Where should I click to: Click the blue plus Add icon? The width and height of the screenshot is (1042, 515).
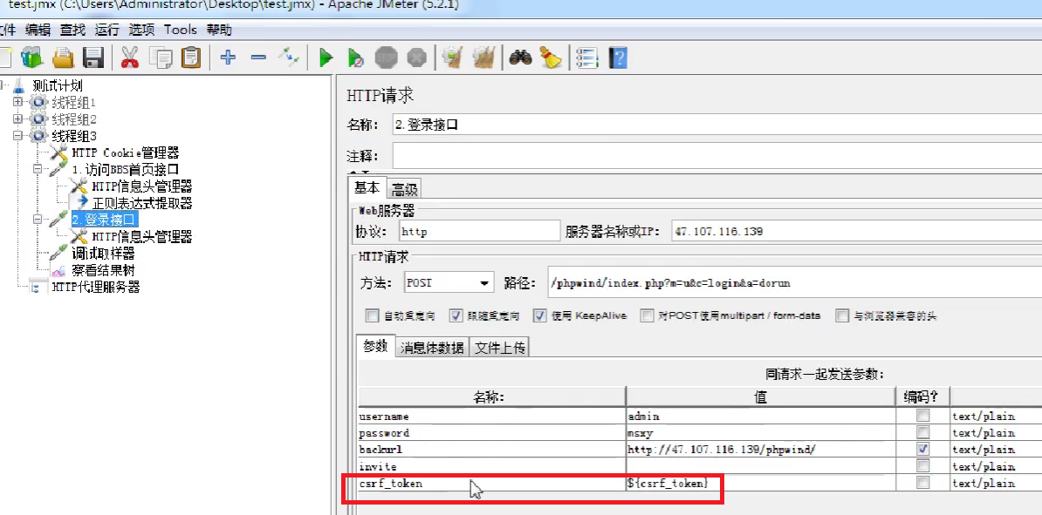click(228, 58)
